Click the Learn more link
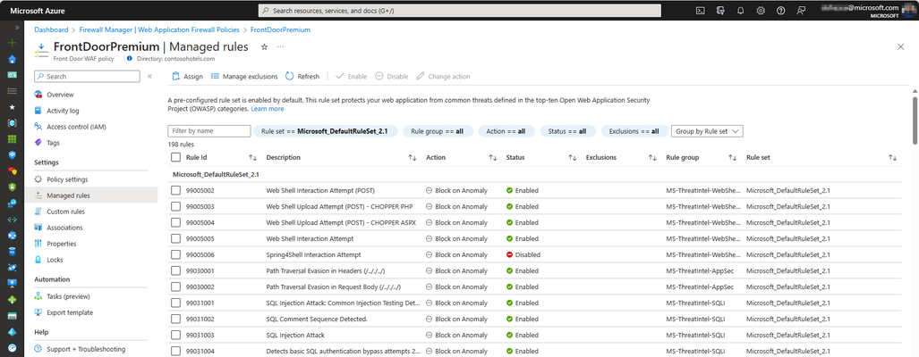 [268, 109]
